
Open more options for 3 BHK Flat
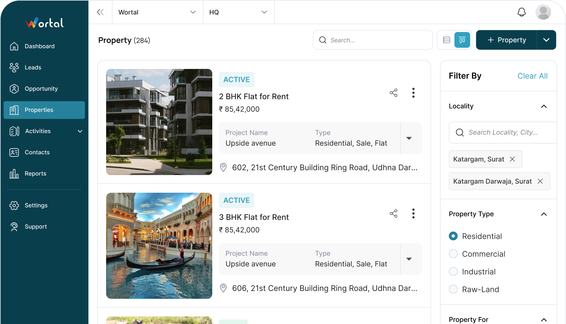[413, 214]
